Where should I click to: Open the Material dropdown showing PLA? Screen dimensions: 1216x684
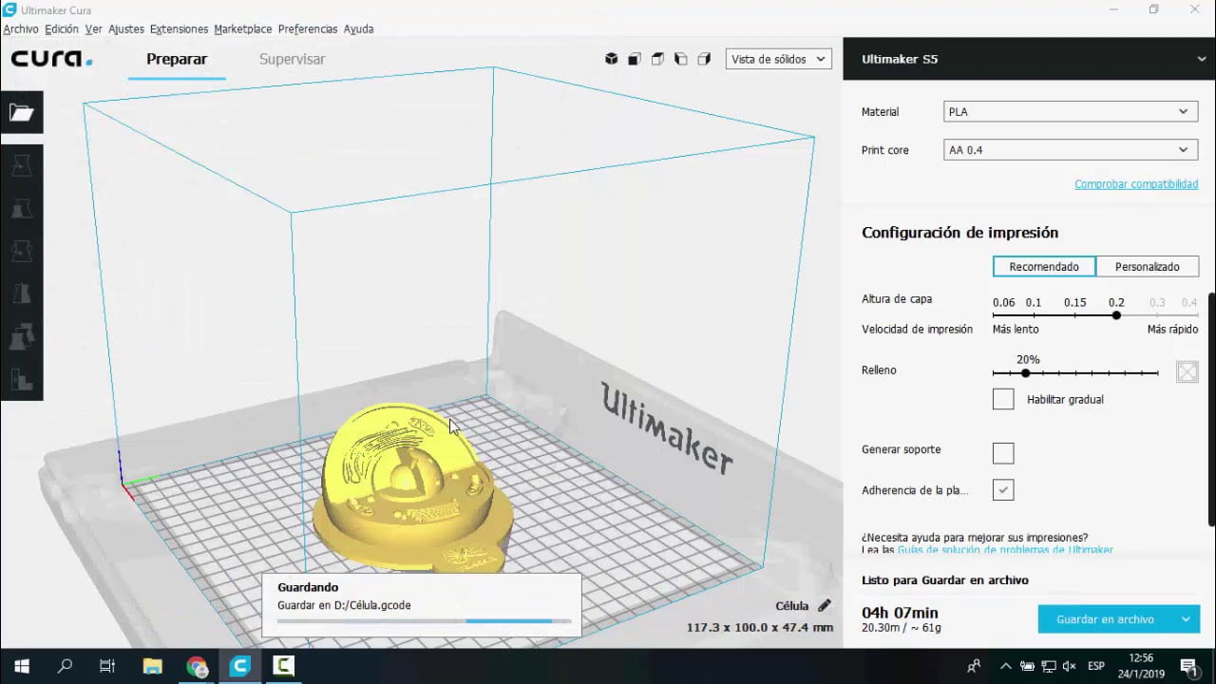click(x=1070, y=111)
